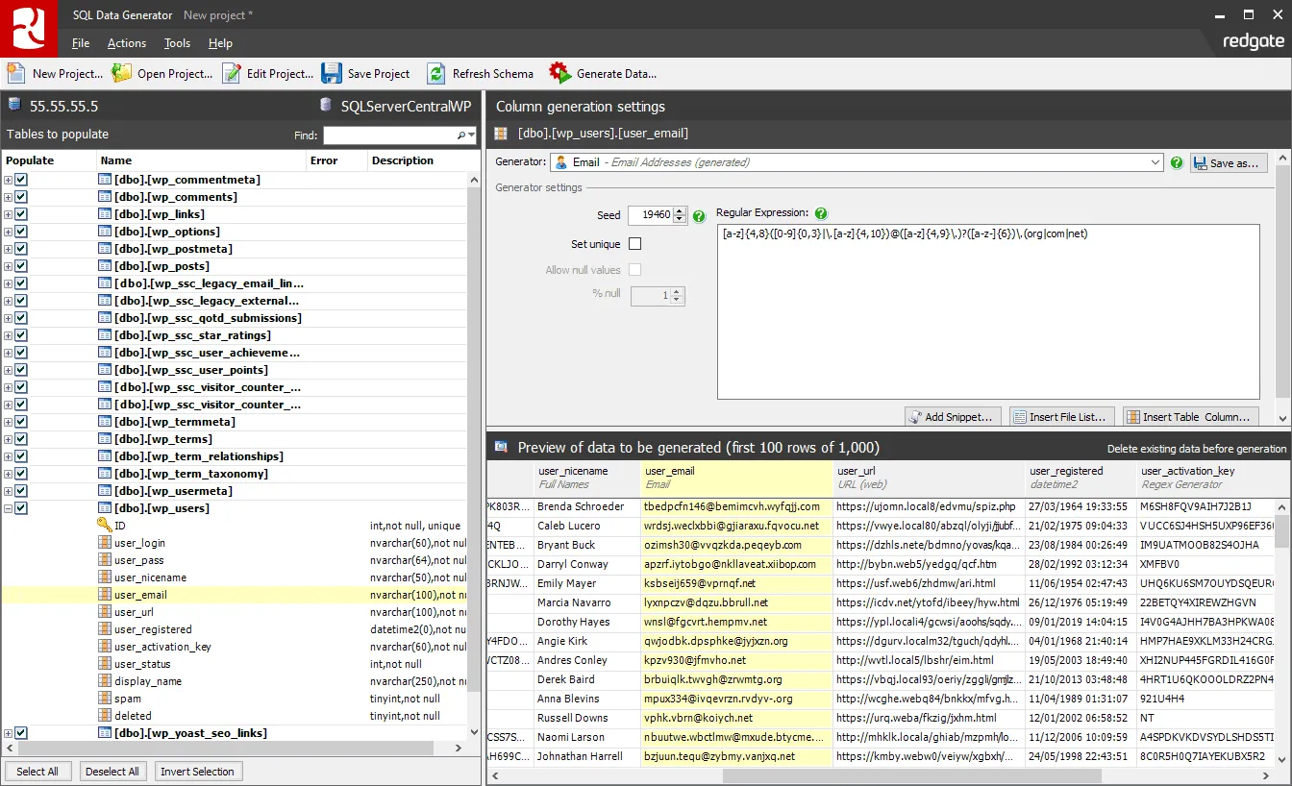The image size is (1292, 786).
Task: Click the table icon for [dbo].[wp_terms]
Action: (x=105, y=439)
